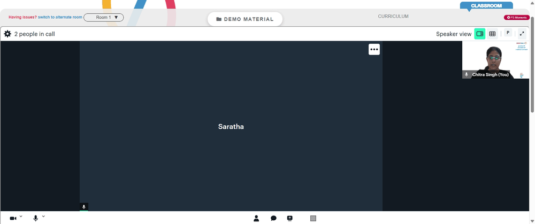Click the Having issues? text
The image size is (535, 224).
pyautogui.click(x=22, y=17)
